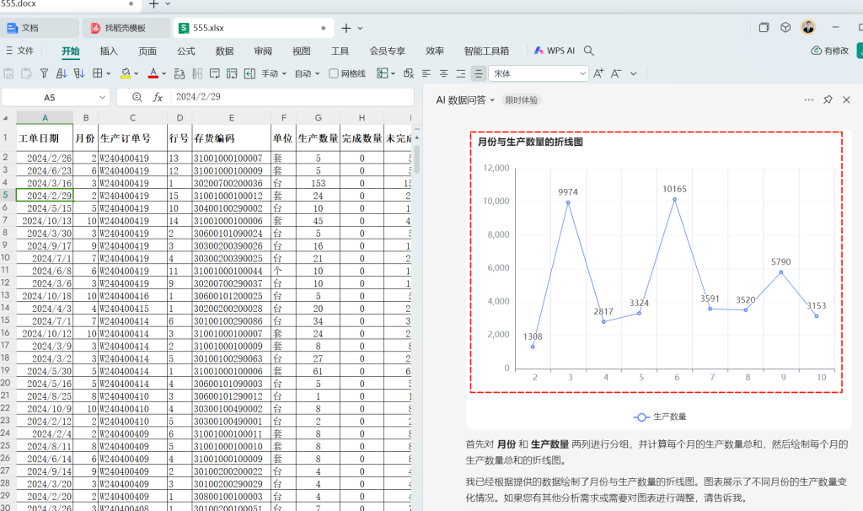
Task: Center align text in the cell
Action: [x=443, y=73]
